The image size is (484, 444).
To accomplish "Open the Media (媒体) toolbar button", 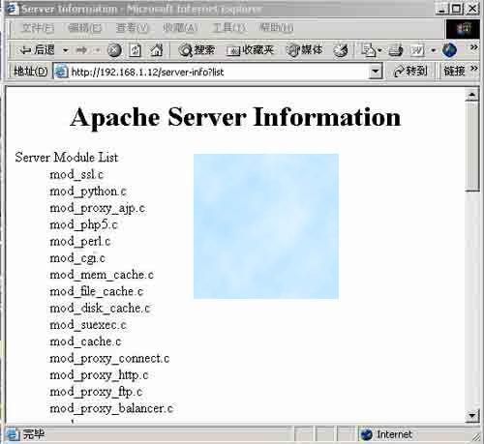I will click(305, 50).
